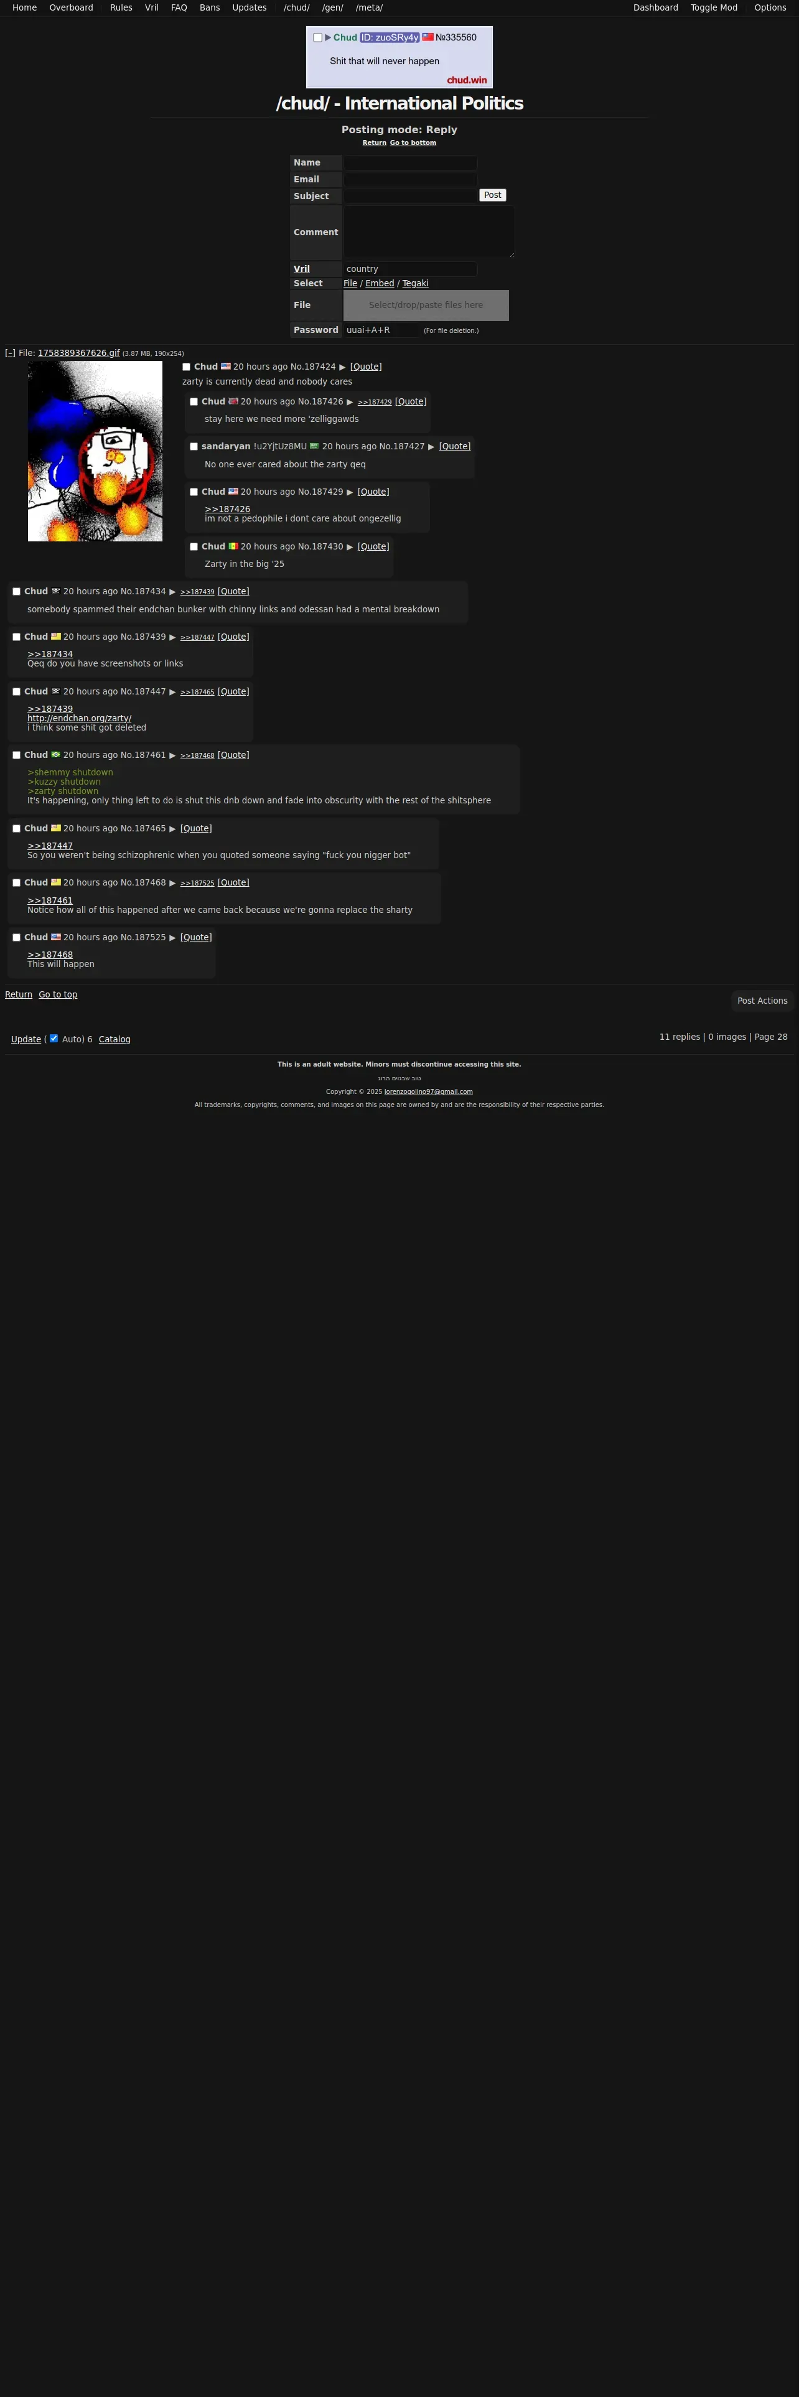Open the Post Actions panel
This screenshot has height=2397, width=799.
click(762, 1001)
